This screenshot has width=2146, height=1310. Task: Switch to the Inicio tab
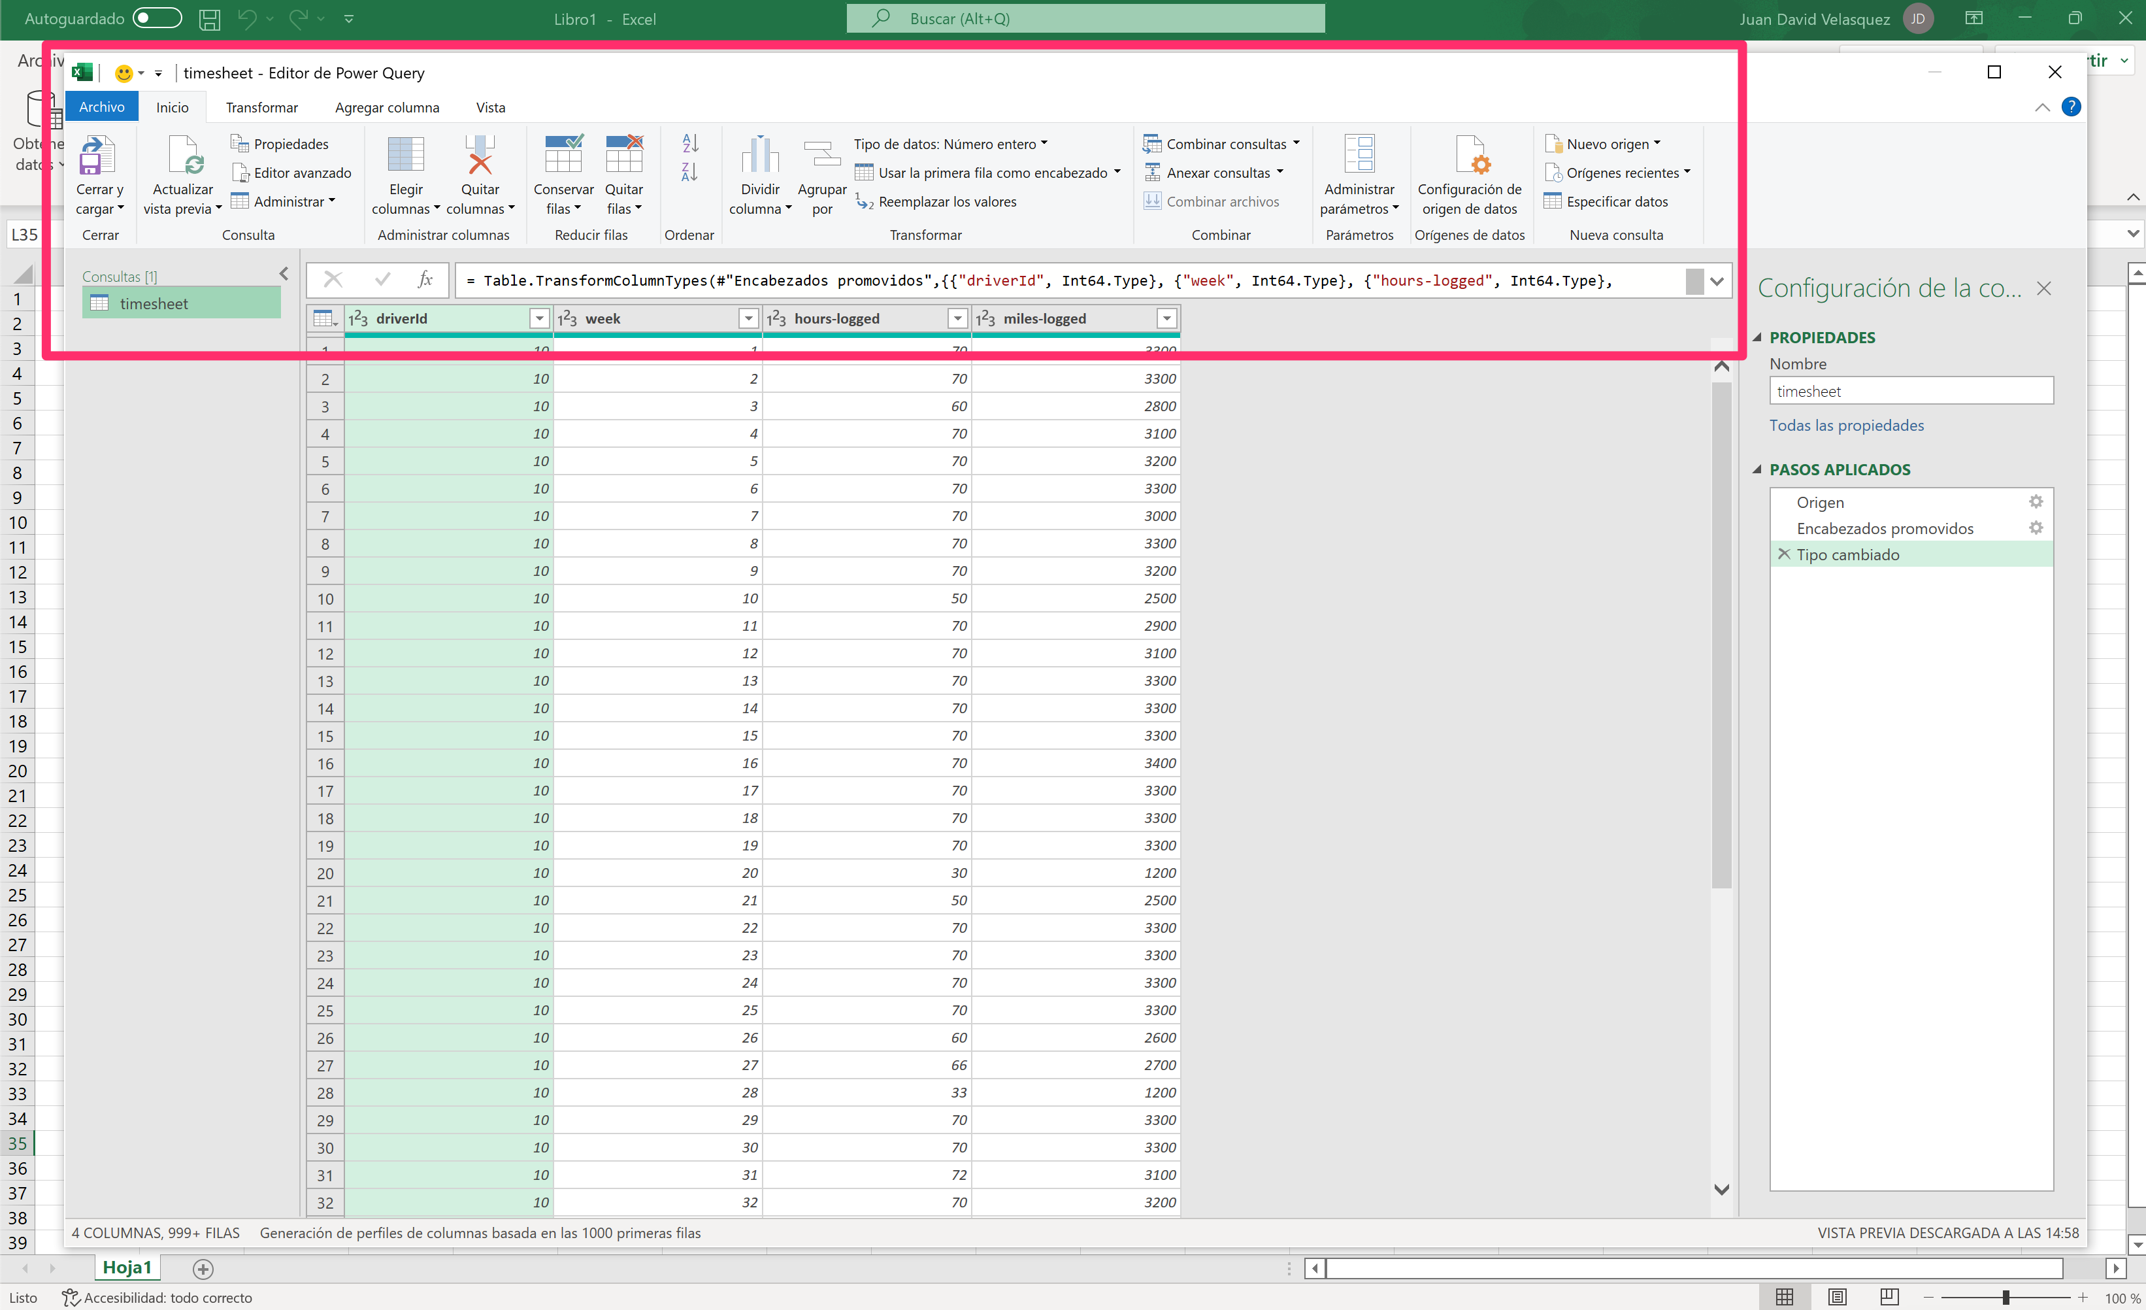pyautogui.click(x=173, y=107)
